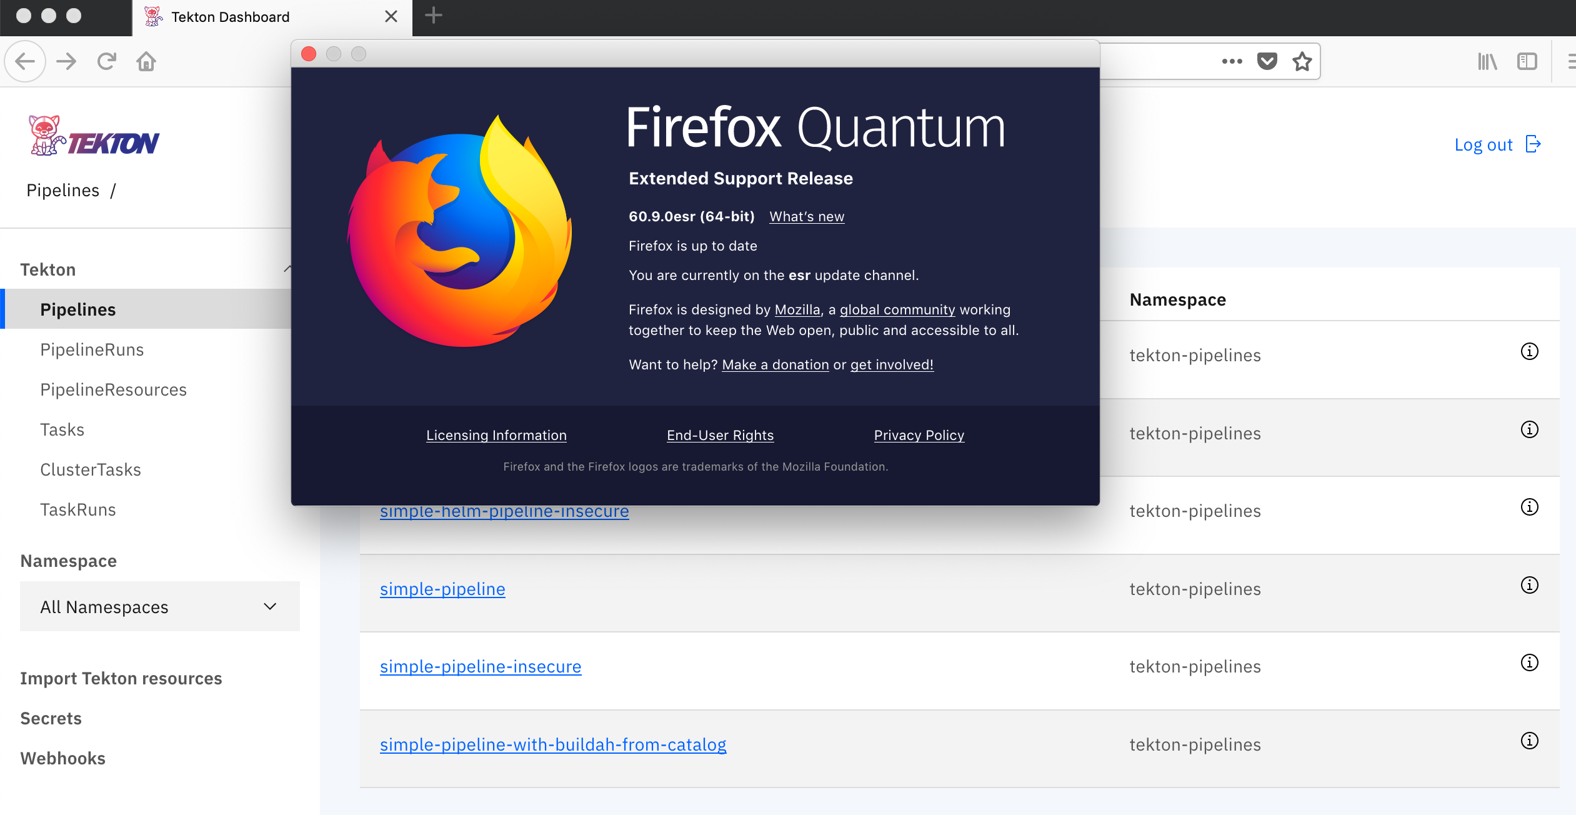Viewport: 1576px width, 815px height.
Task: Close the About Firefox dialog
Action: click(x=309, y=54)
